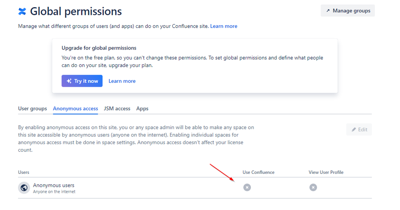This screenshot has height=210, width=400.
Task: Open Learn more link beside page description
Action: (224, 26)
